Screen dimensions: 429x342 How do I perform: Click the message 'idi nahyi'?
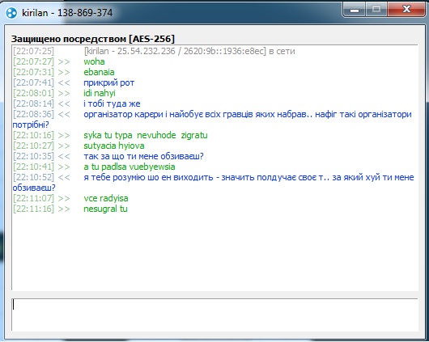click(100, 93)
